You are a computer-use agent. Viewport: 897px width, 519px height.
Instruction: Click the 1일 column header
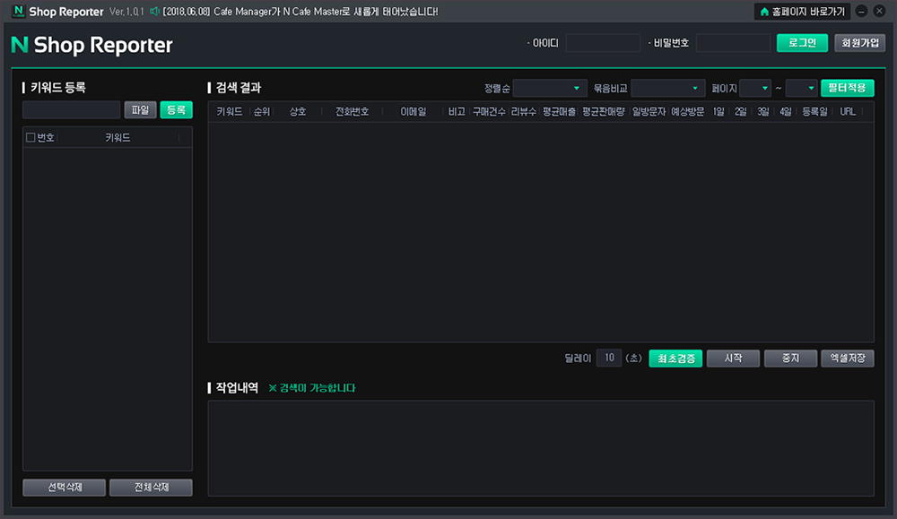click(718, 111)
